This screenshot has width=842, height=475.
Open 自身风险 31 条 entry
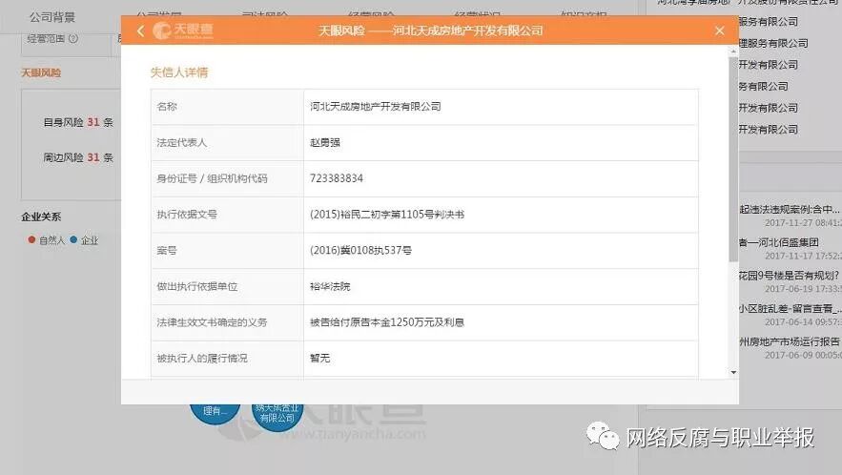coord(78,122)
